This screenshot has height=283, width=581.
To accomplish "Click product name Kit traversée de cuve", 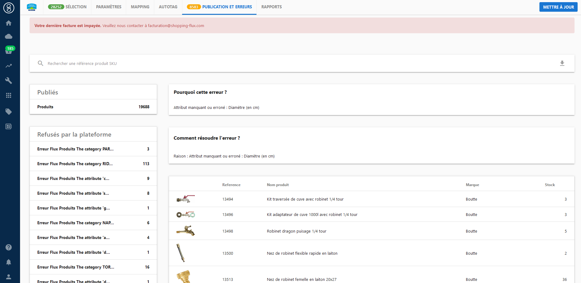I will tap(305, 199).
